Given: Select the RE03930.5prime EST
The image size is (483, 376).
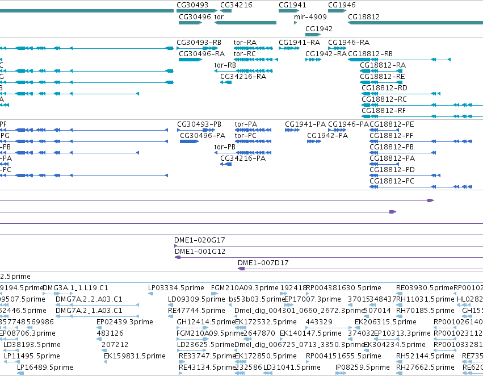Looking at the screenshot, I should 400,294.
